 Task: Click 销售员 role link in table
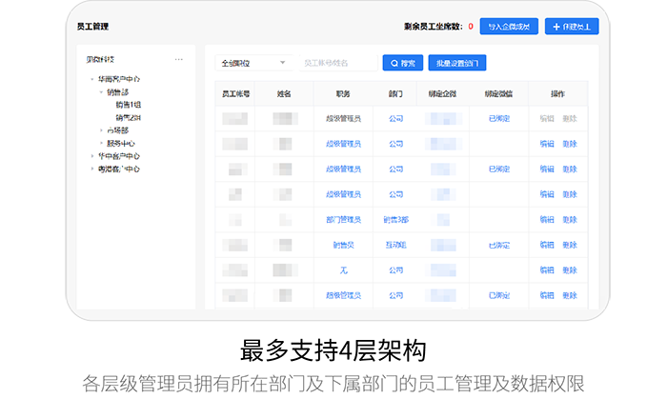[343, 245]
